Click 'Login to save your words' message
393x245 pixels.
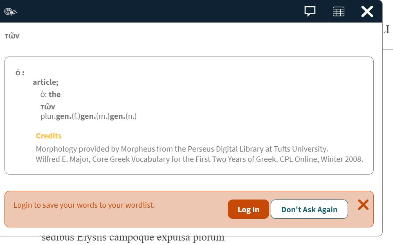tap(84, 205)
